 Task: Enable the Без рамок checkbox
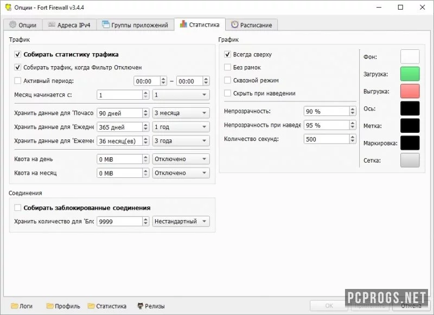(227, 67)
